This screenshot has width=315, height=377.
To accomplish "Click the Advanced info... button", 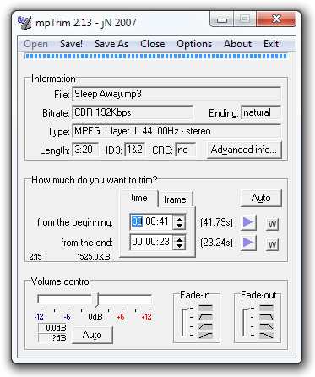I will pos(244,150).
